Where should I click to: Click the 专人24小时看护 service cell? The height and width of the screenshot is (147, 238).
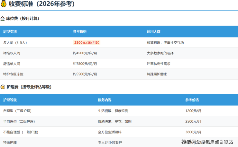110,143
